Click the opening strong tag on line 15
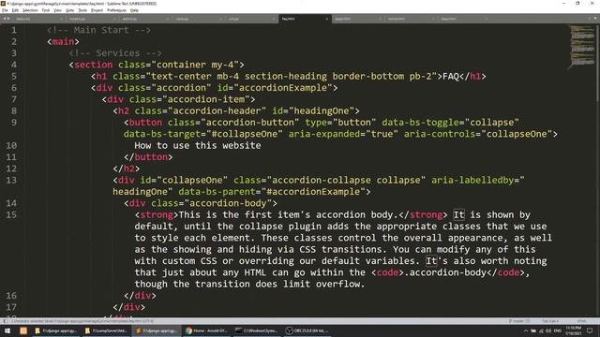600x337 pixels. 157,214
